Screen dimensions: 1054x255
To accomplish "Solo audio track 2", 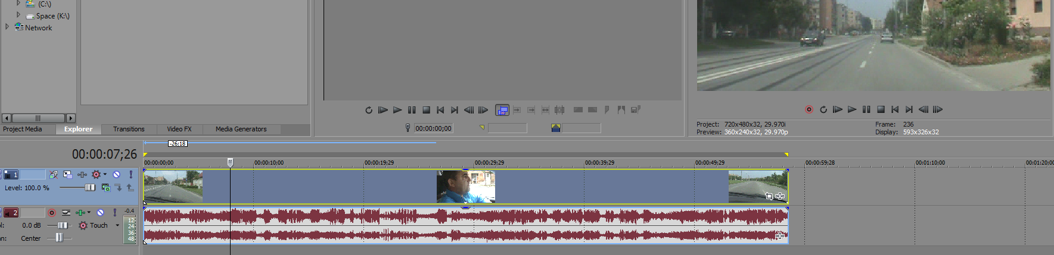I will tap(115, 213).
